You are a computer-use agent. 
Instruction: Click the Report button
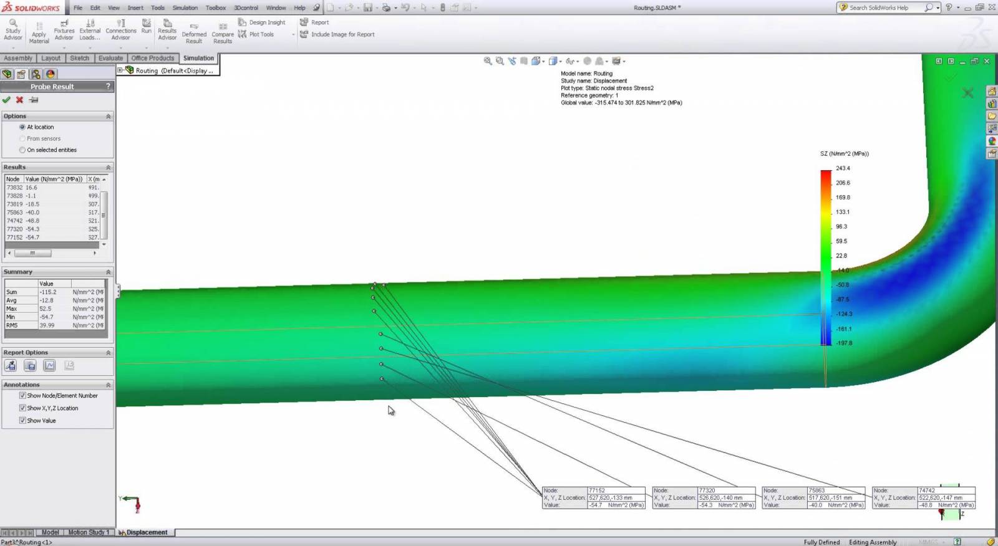(x=314, y=22)
